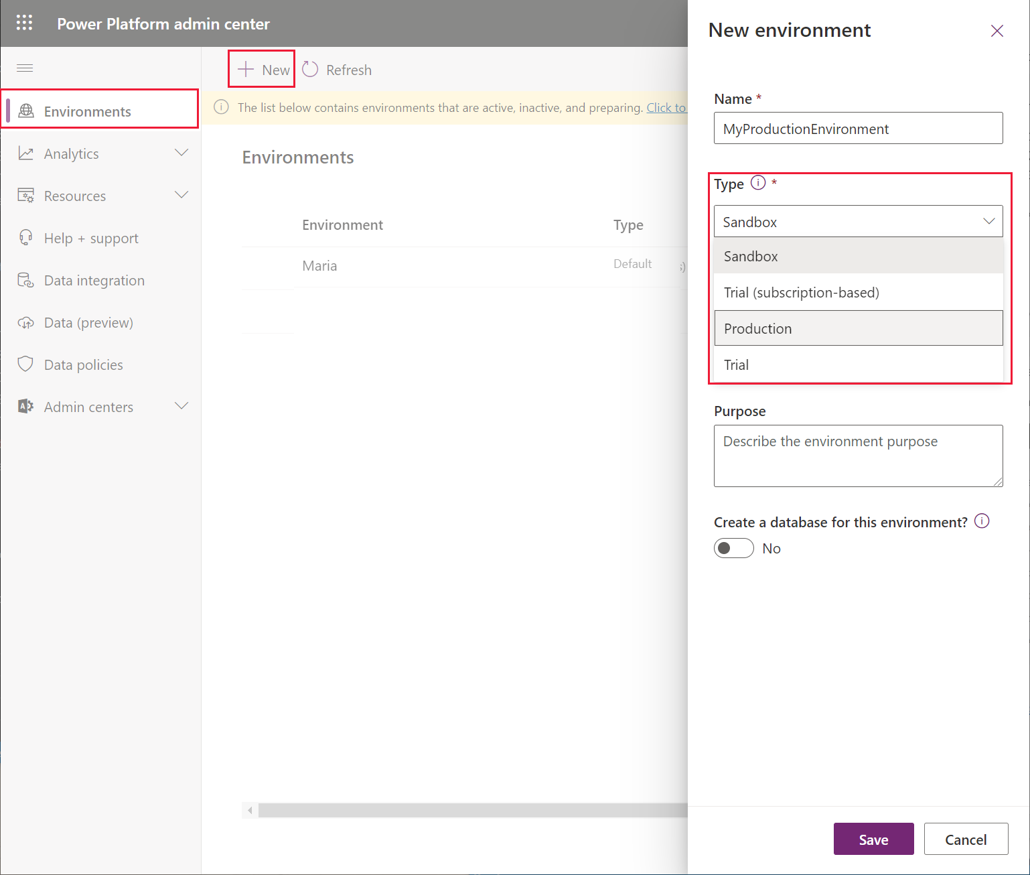The image size is (1030, 875).
Task: Open Environments in the sidebar
Action: (100, 111)
